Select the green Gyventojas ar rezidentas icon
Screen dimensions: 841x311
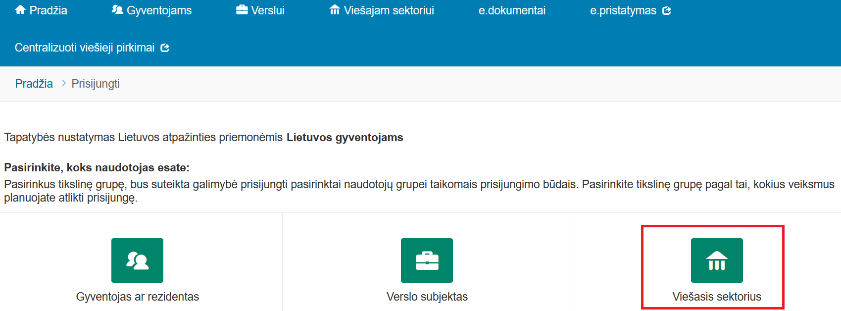[x=137, y=260]
